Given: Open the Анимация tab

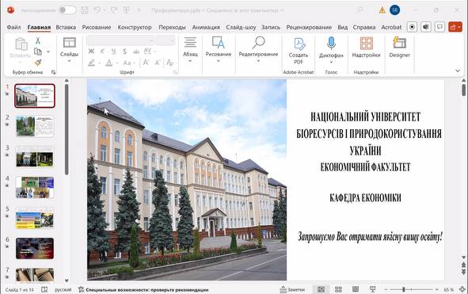Looking at the screenshot, I should point(206,27).
